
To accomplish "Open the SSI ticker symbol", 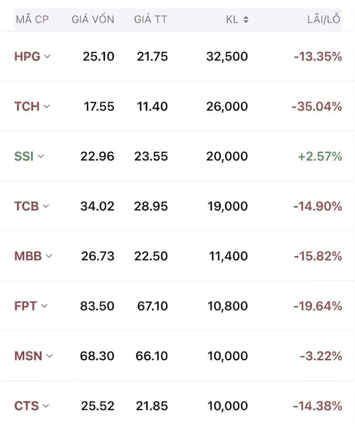I will point(24,156).
